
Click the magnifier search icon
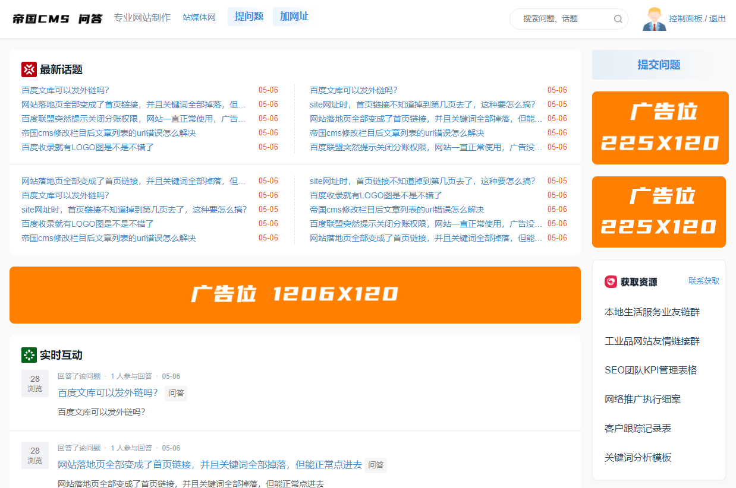[618, 19]
